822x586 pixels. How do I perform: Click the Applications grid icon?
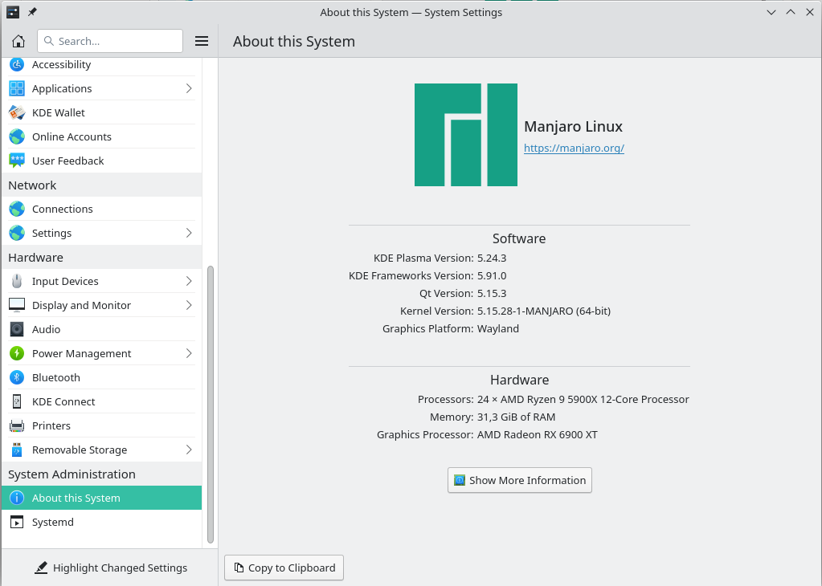coord(17,88)
